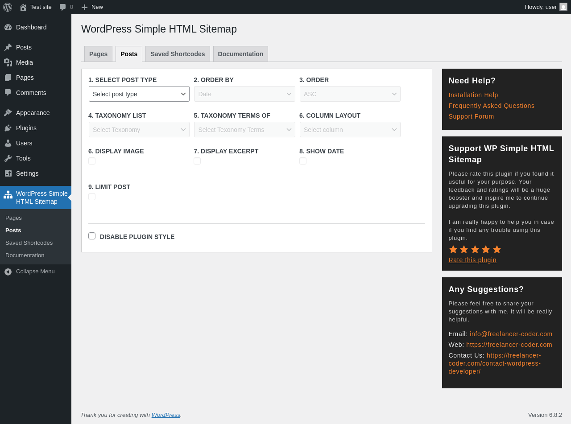Click the Rate this plugin link
The height and width of the screenshot is (424, 571).
pos(472,260)
